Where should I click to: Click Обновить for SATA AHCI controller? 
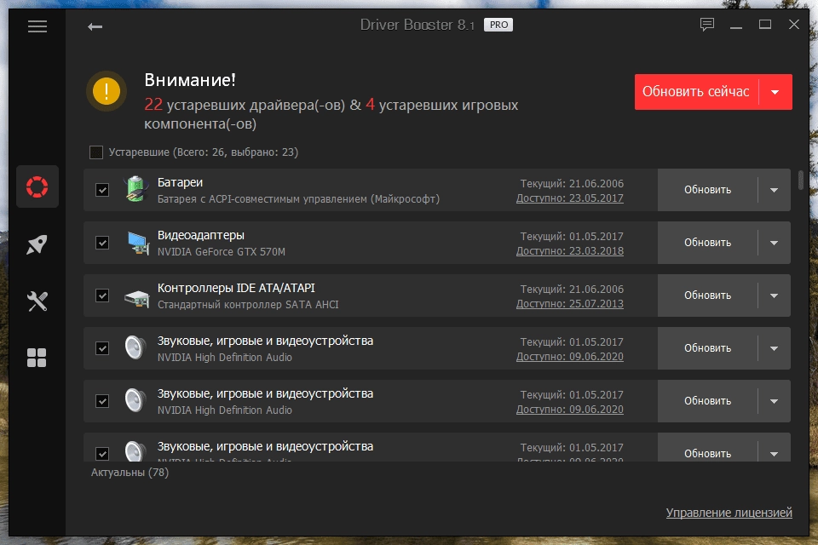coord(707,295)
